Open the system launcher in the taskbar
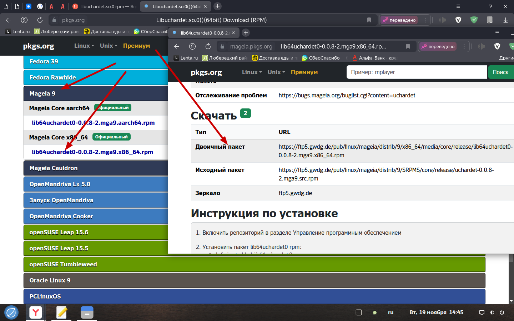This screenshot has width=514, height=321. point(11,313)
